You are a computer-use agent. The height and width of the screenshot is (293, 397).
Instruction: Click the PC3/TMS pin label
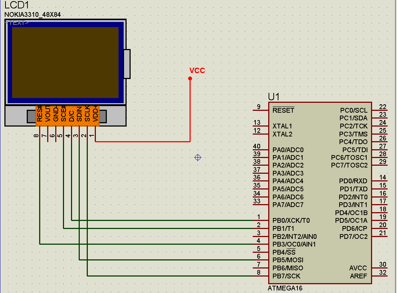[353, 134]
